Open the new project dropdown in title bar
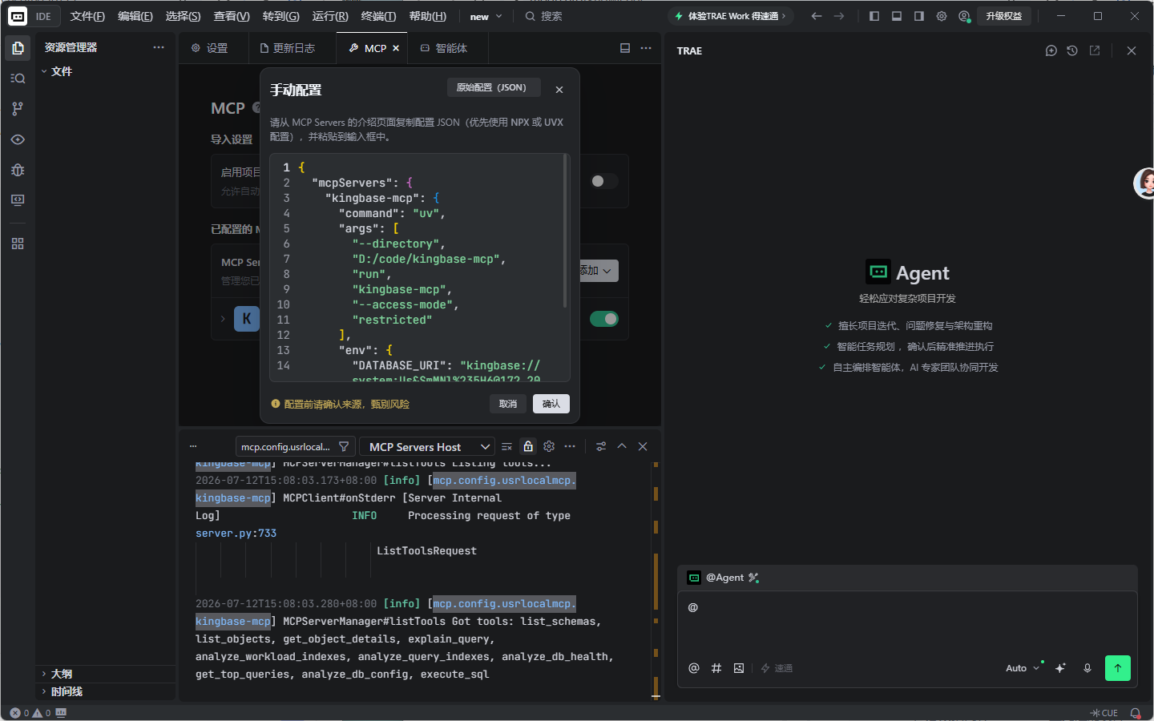The width and height of the screenshot is (1154, 721). click(486, 16)
